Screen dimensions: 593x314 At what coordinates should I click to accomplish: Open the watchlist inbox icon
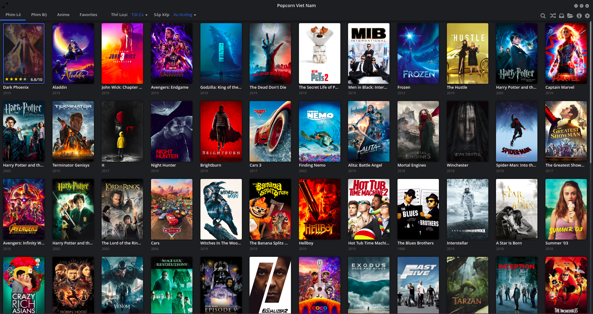click(561, 15)
